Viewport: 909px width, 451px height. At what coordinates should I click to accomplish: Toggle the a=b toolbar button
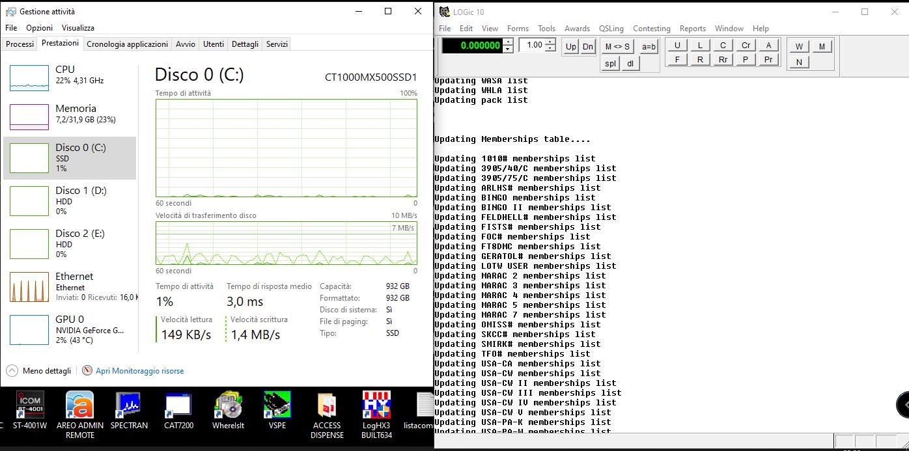pyautogui.click(x=649, y=46)
